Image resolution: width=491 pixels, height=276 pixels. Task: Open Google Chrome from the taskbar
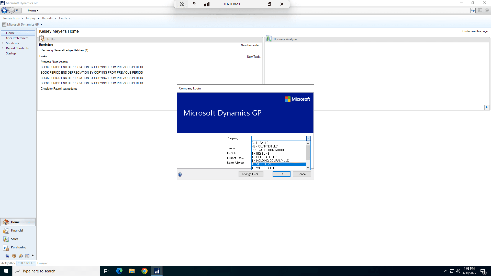144,271
